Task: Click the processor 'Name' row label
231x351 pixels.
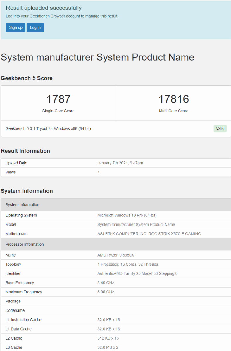Action: pos(11,255)
